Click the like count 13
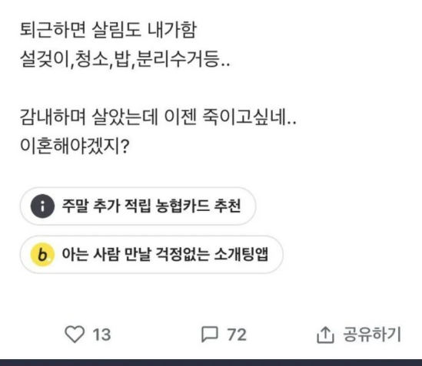The width and height of the screenshot is (422, 366). coord(101,335)
